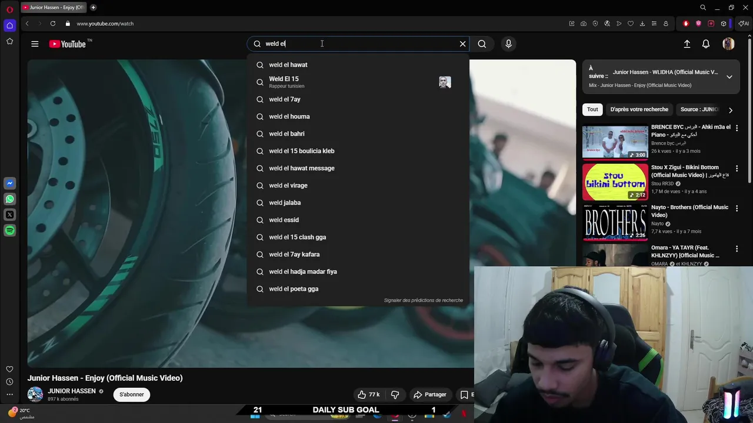Show more filter chips with right arrow
The width and height of the screenshot is (753, 423).
coord(730,110)
